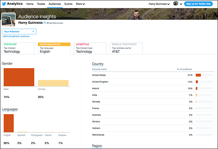Click the Male gender bar
218x149 pixels.
pos(19,77)
